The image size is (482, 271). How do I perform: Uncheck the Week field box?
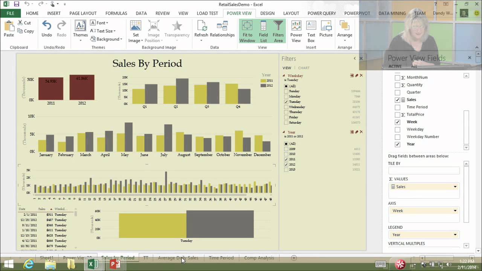(397, 122)
